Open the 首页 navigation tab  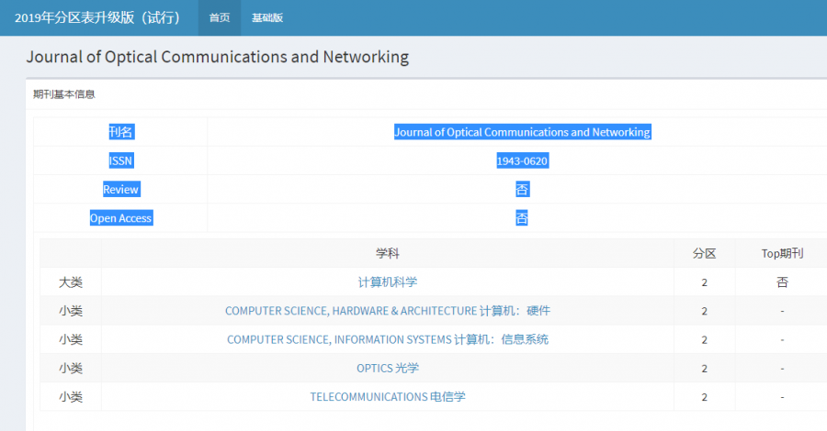point(220,17)
